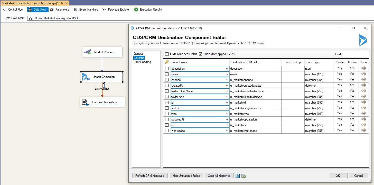Select the Flat File Destination component icon
The image size is (374, 185).
point(85,102)
